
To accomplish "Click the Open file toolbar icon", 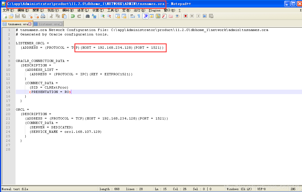I will 11,16.
